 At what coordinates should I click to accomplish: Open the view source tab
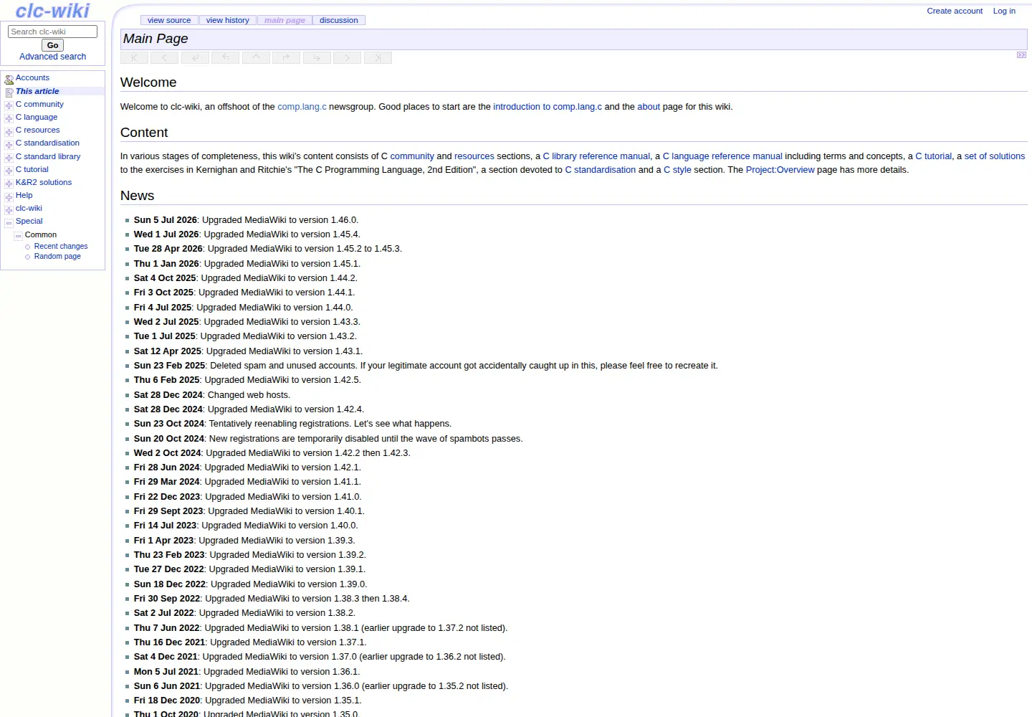(169, 20)
